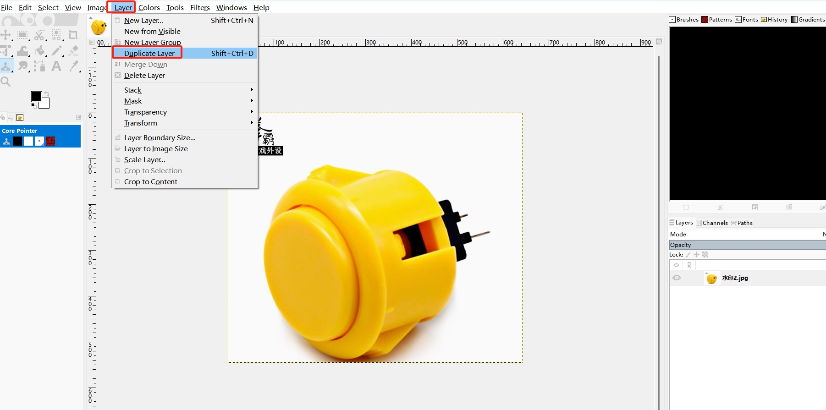This screenshot has height=410, width=826.
Task: Select the Rectangle Select tool
Action: 22,35
